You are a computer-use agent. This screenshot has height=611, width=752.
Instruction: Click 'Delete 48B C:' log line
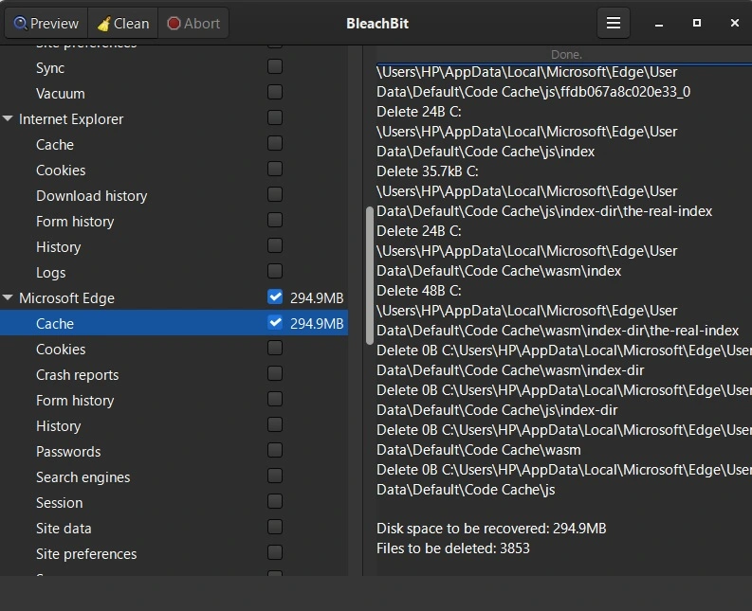tap(419, 291)
